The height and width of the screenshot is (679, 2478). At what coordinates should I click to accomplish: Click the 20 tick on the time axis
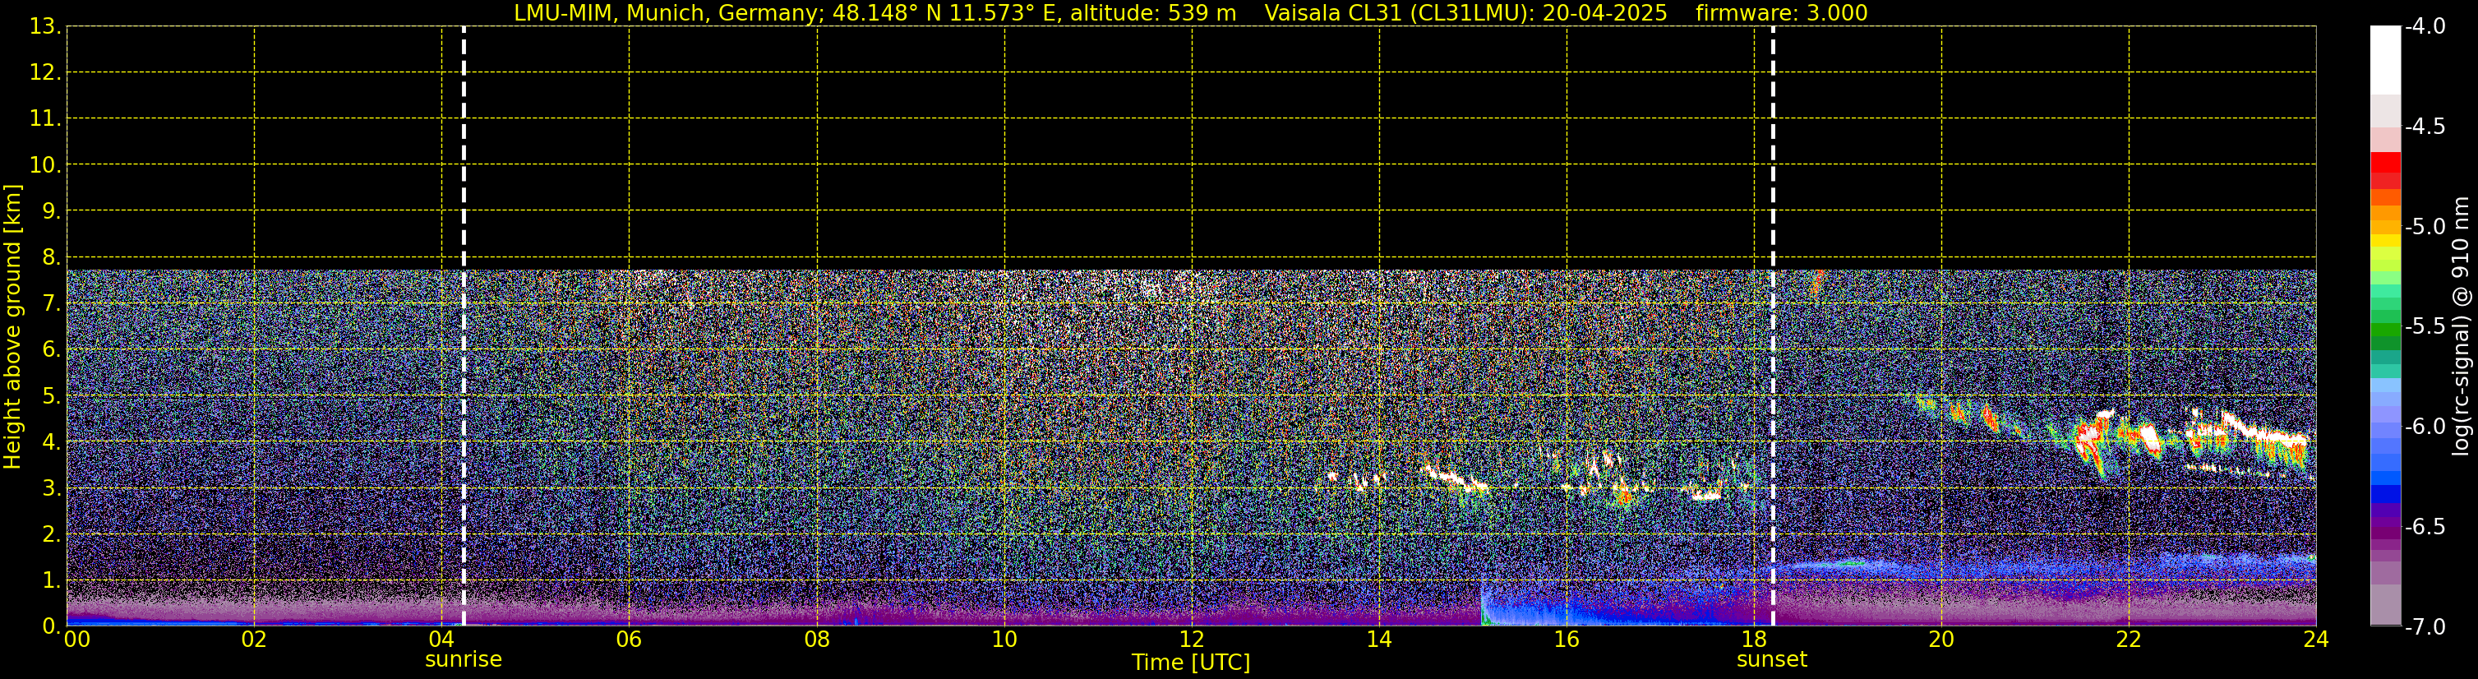pos(1941,640)
